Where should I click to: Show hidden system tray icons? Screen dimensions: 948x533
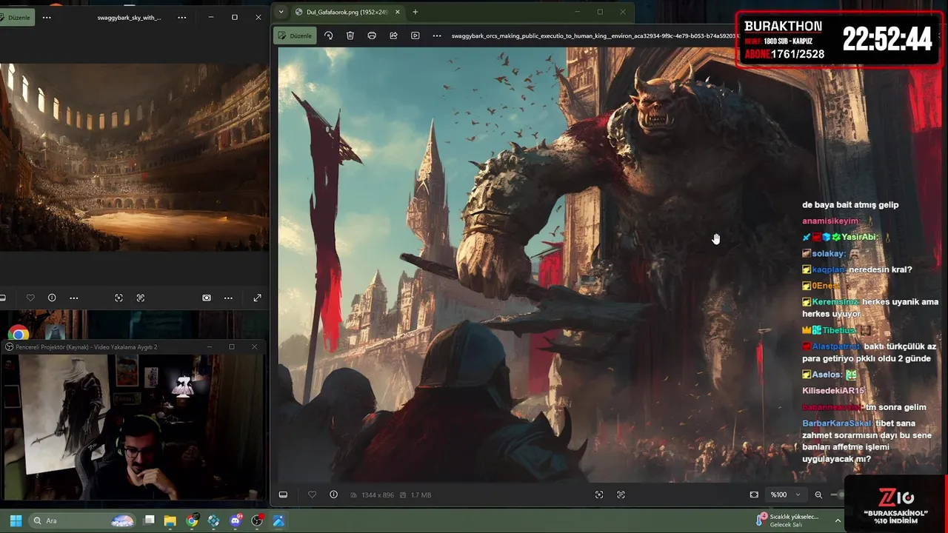(x=838, y=520)
